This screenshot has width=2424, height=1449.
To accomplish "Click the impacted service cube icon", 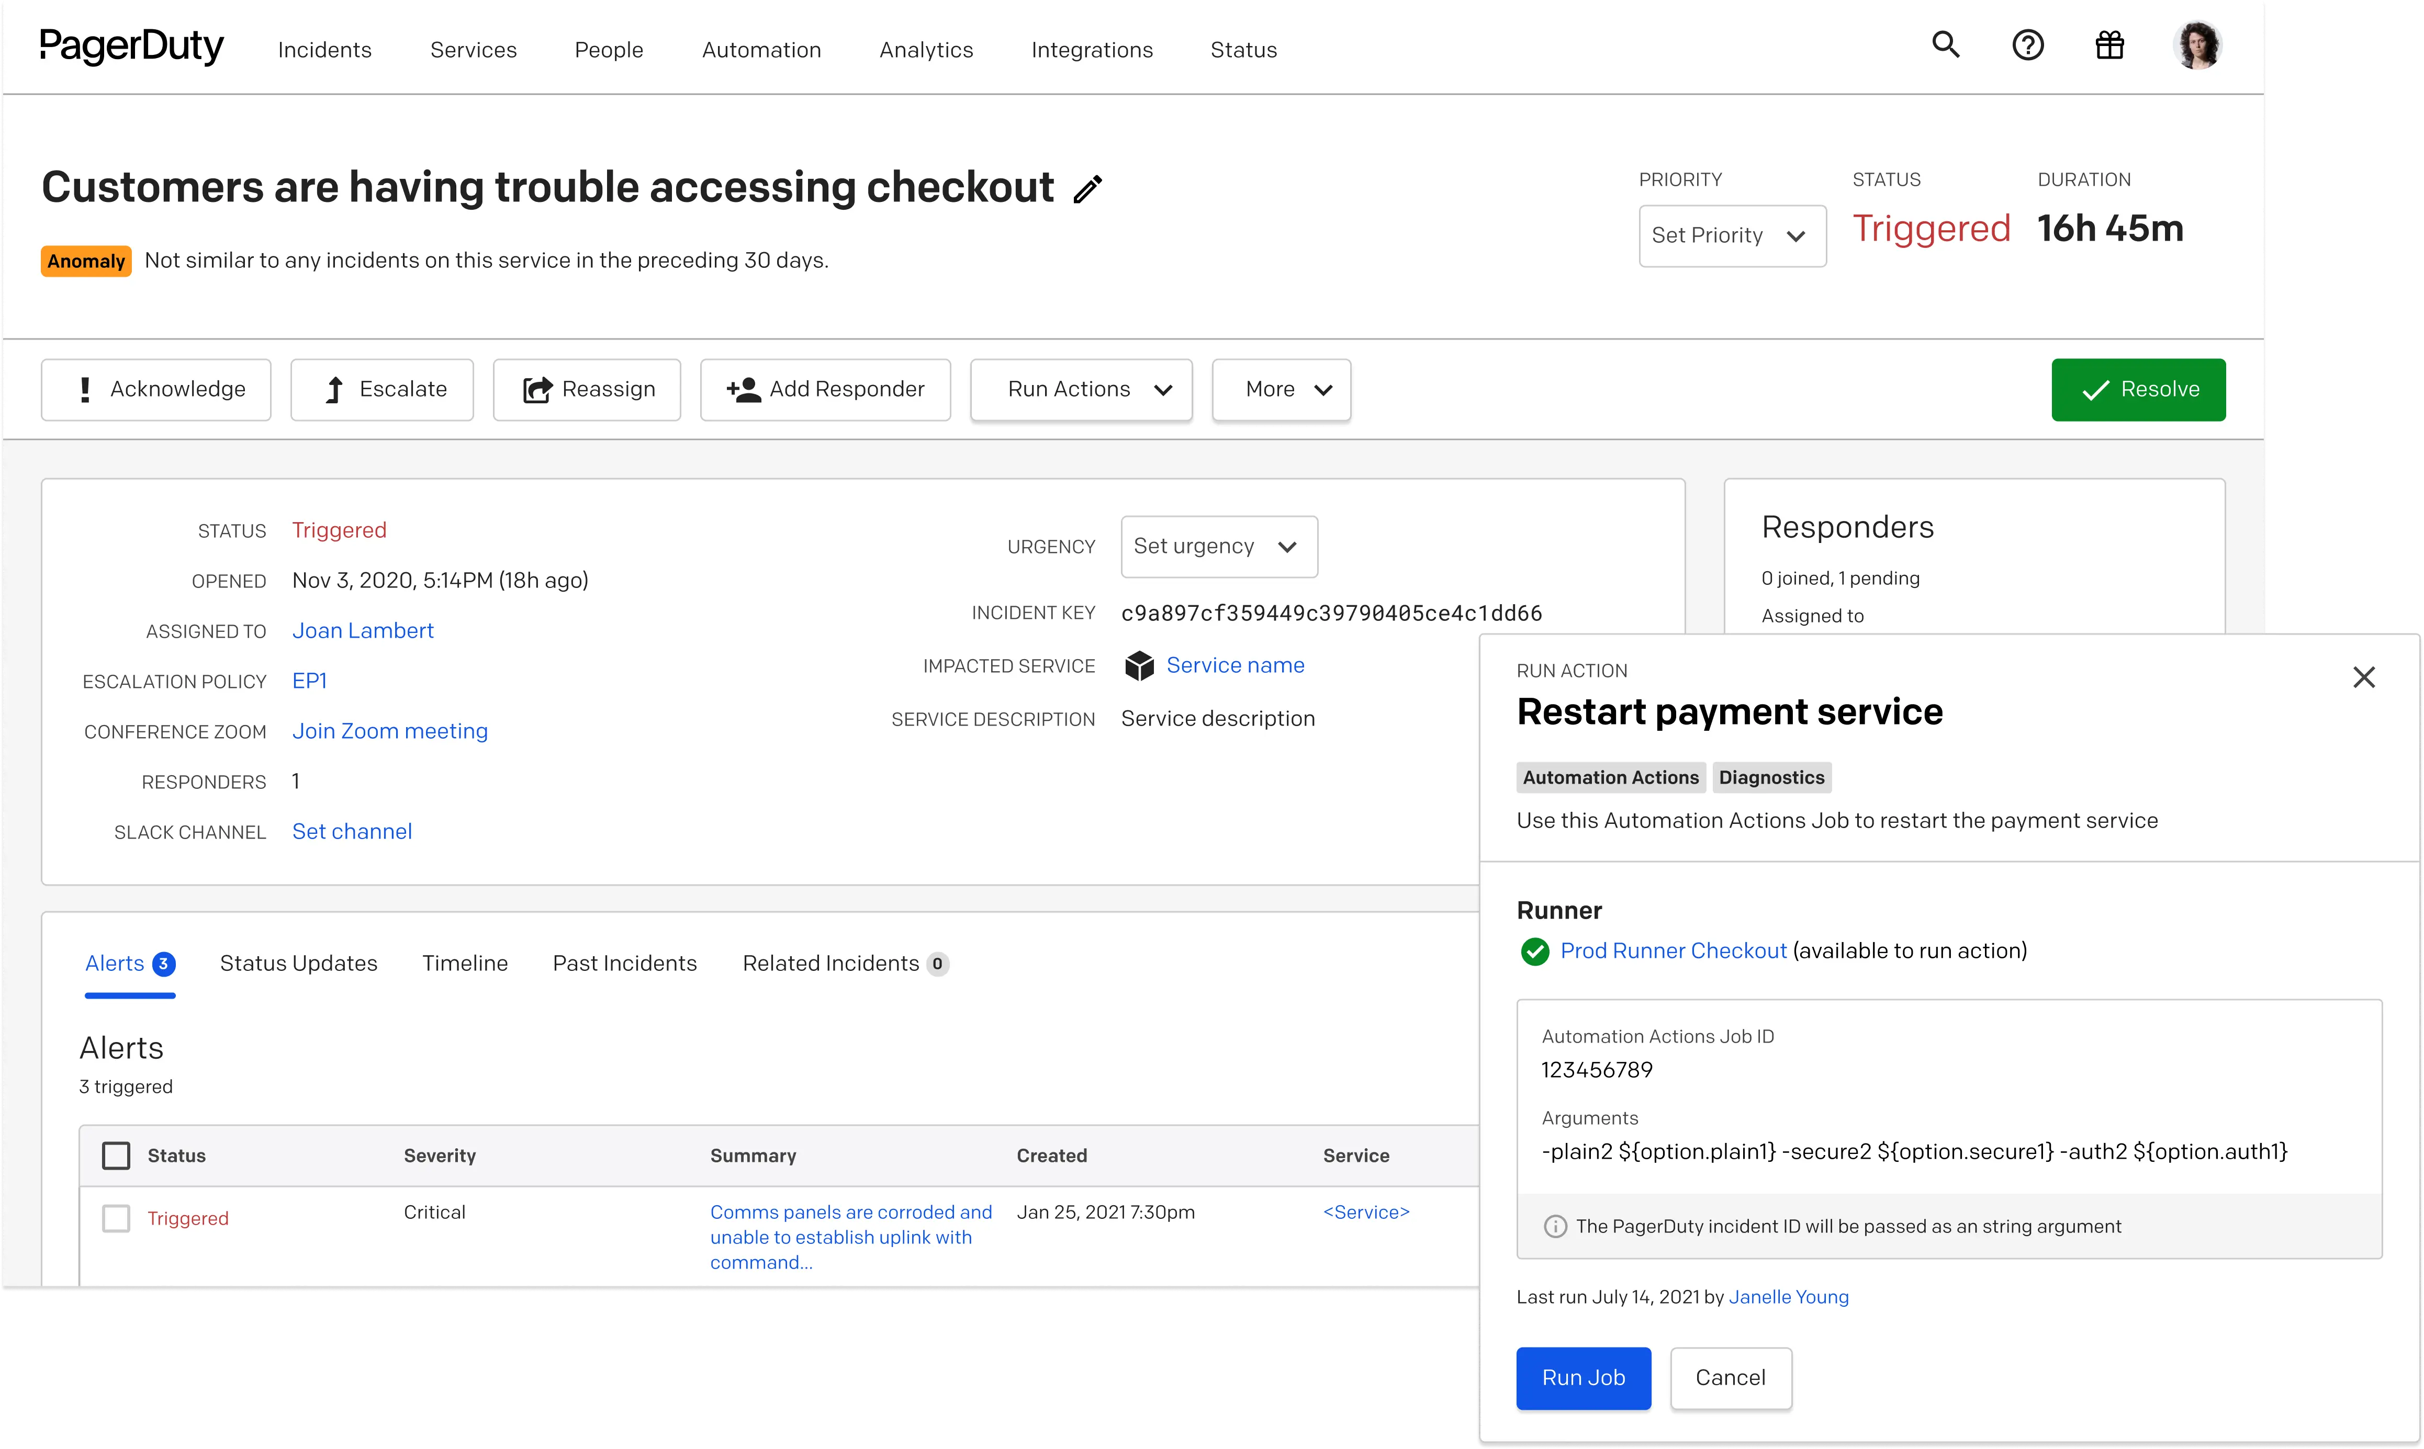I will [1139, 665].
